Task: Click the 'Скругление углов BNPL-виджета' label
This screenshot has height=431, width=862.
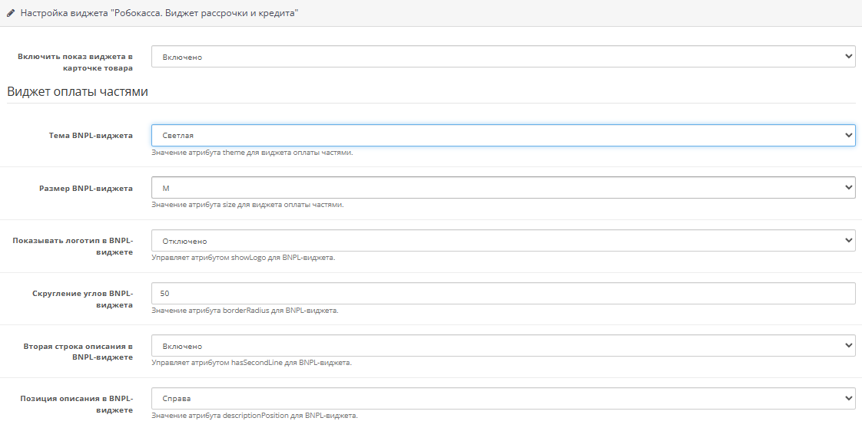Action: (x=82, y=298)
